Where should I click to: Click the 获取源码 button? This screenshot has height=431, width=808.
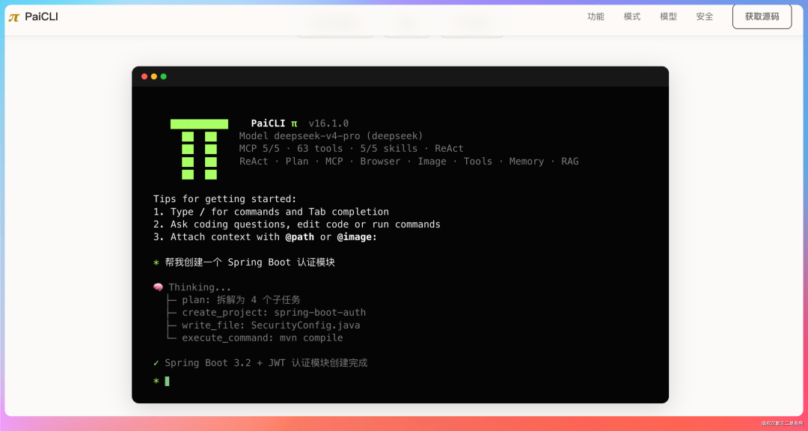click(x=762, y=16)
